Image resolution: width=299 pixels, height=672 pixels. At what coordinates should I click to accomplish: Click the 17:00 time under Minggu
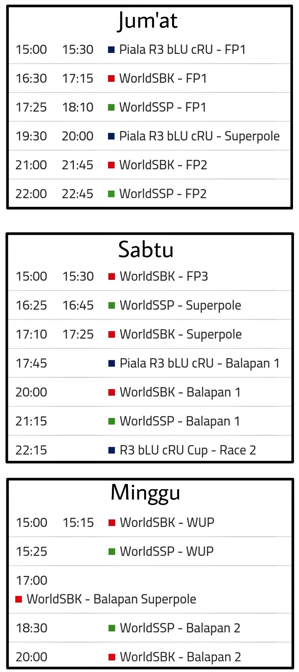click(x=32, y=581)
